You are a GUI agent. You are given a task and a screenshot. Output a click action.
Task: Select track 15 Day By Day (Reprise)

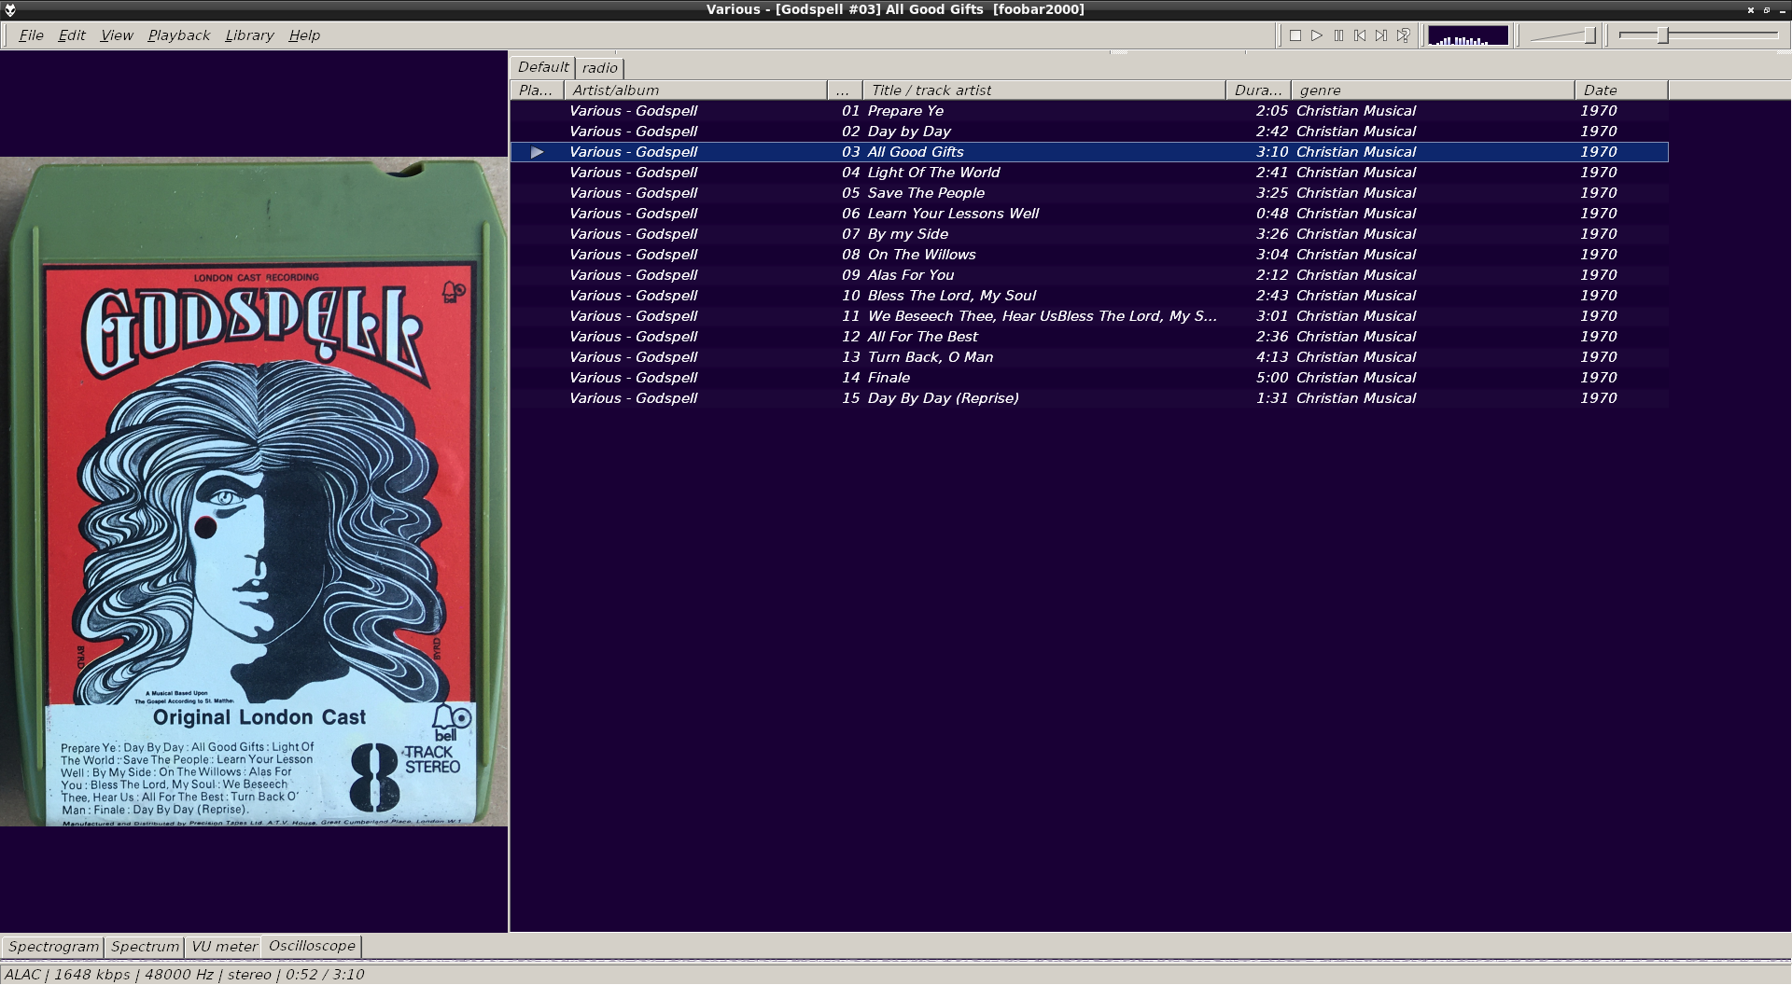pos(1089,398)
